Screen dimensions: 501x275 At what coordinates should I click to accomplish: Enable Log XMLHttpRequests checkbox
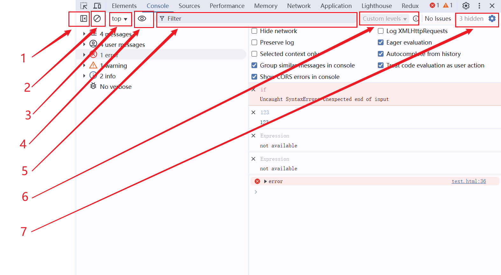point(381,31)
